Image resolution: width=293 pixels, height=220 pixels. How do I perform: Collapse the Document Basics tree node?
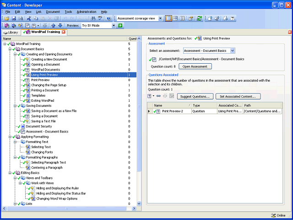[10, 49]
